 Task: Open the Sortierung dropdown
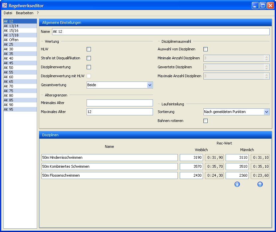[266, 112]
